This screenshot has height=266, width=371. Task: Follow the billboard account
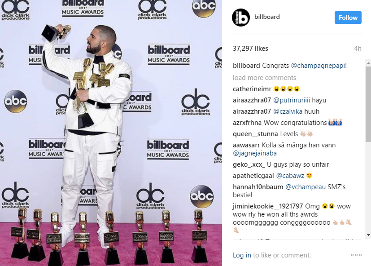[x=348, y=18]
